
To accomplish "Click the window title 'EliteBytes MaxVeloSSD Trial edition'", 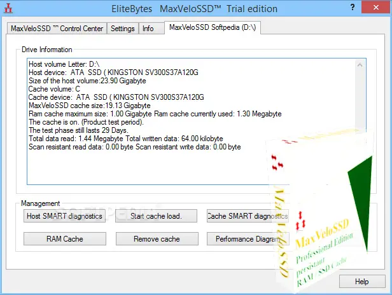I will click(x=194, y=9).
